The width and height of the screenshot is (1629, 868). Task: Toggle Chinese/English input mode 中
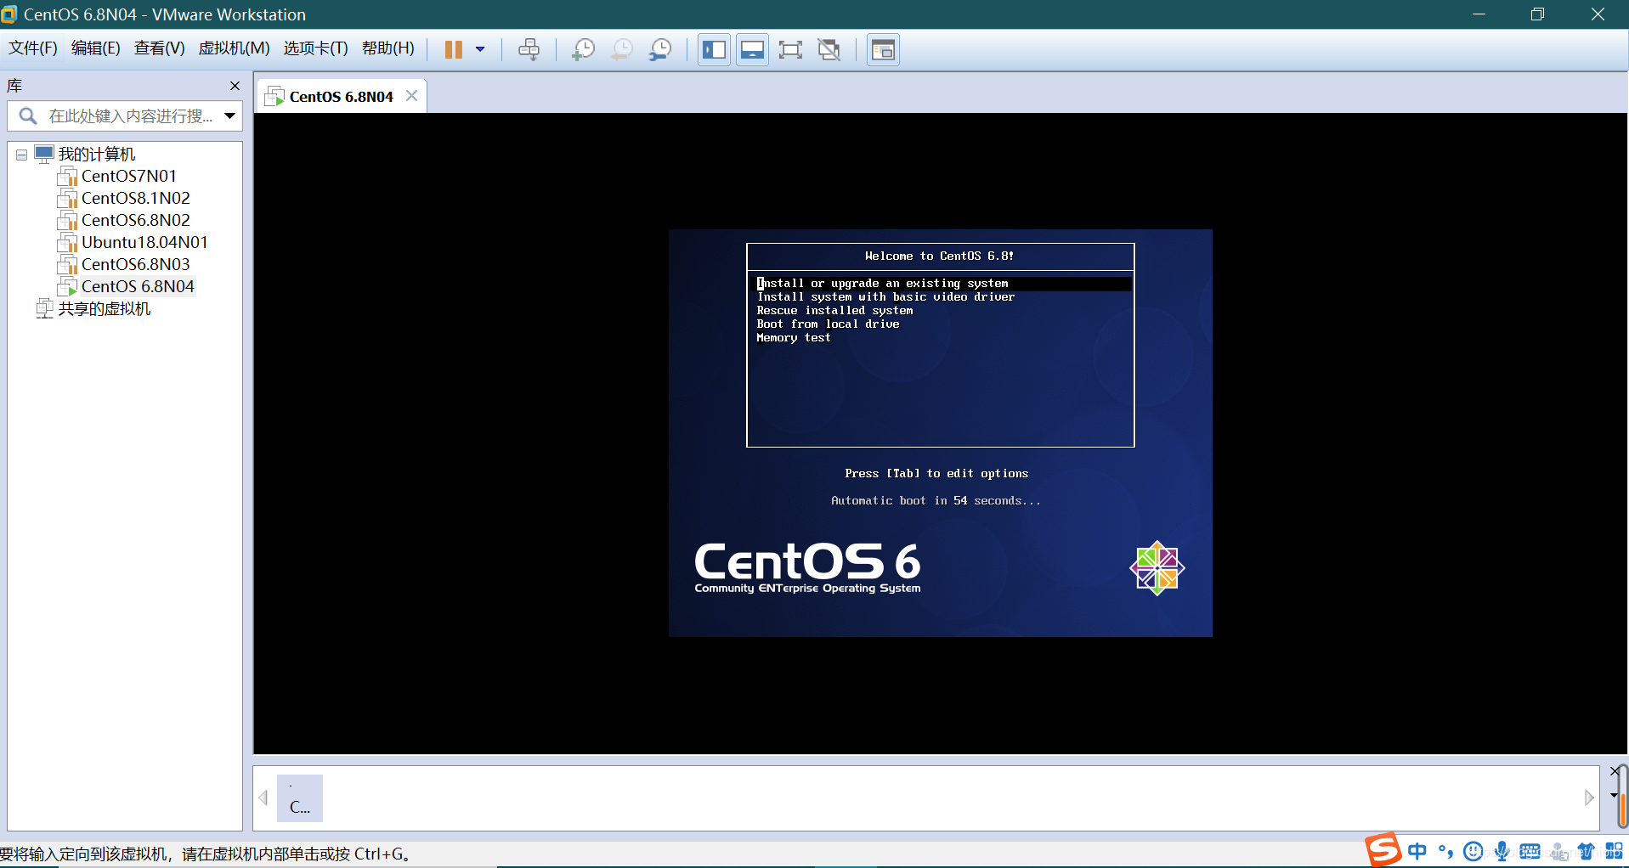click(1417, 851)
